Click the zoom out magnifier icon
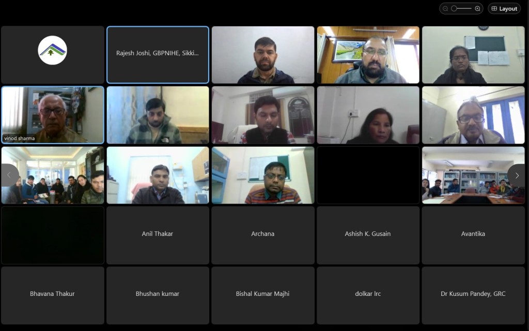The width and height of the screenshot is (529, 331). [x=445, y=8]
